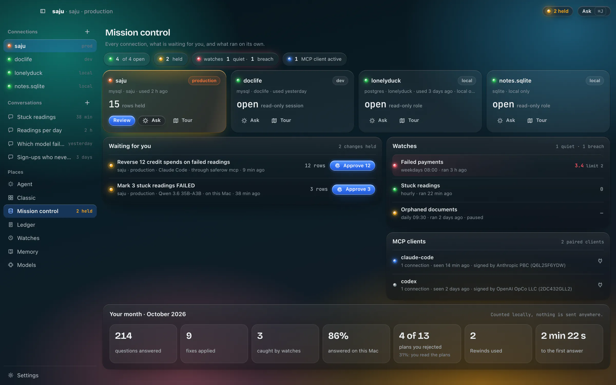This screenshot has width=616, height=385.
Task: Click Tour on the doclife card
Action: coord(281,120)
